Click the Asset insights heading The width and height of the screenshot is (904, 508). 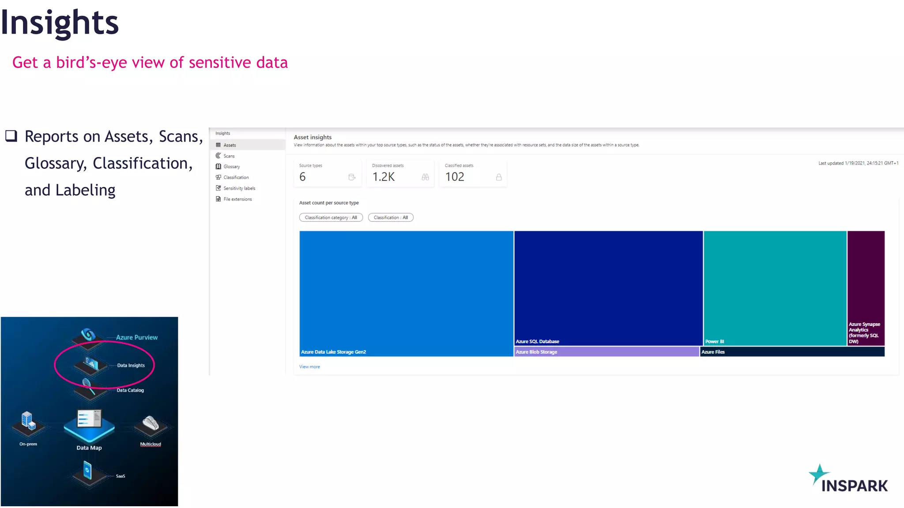pos(313,137)
